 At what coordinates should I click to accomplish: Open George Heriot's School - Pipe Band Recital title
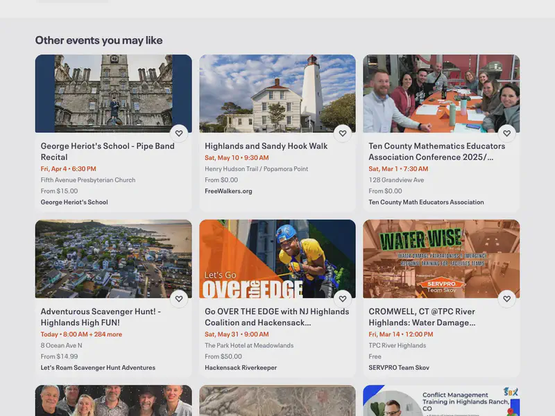[108, 151]
